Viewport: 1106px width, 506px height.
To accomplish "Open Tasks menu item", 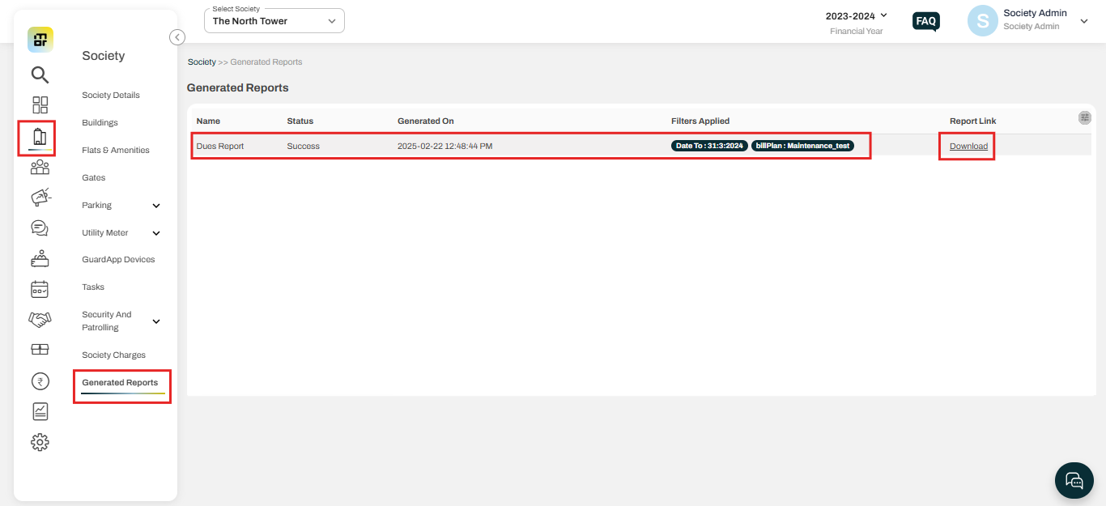I will 93,287.
